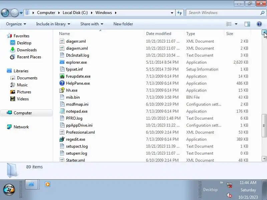Select the msdfmap.ini icon
This screenshot has height=200, width=267.
pyautogui.click(x=62, y=104)
